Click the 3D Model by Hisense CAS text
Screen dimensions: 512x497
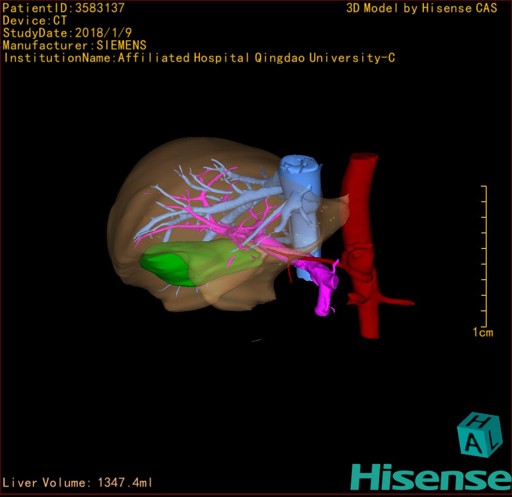click(x=421, y=8)
